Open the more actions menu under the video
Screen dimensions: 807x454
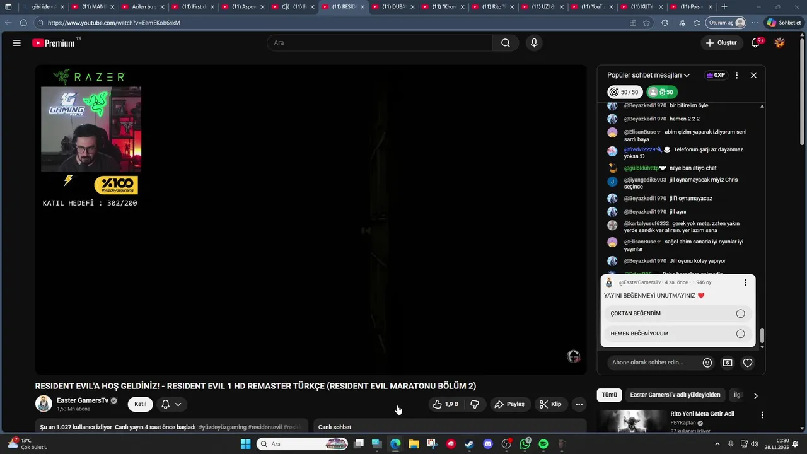pos(579,404)
